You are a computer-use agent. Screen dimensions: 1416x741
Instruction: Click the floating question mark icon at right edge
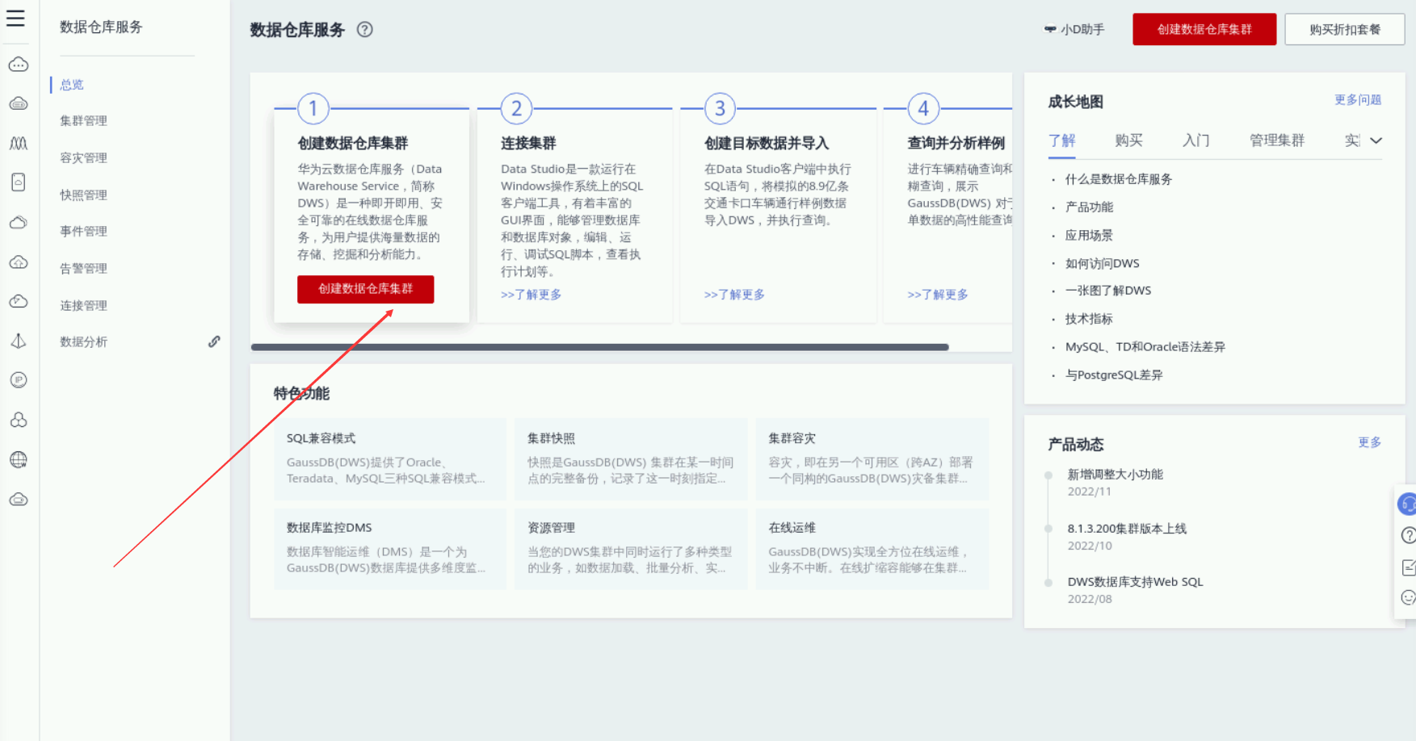click(x=1408, y=535)
